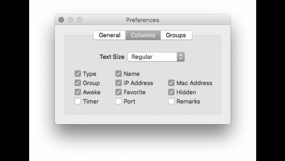Disable the Favorite column checkbox

tap(119, 92)
